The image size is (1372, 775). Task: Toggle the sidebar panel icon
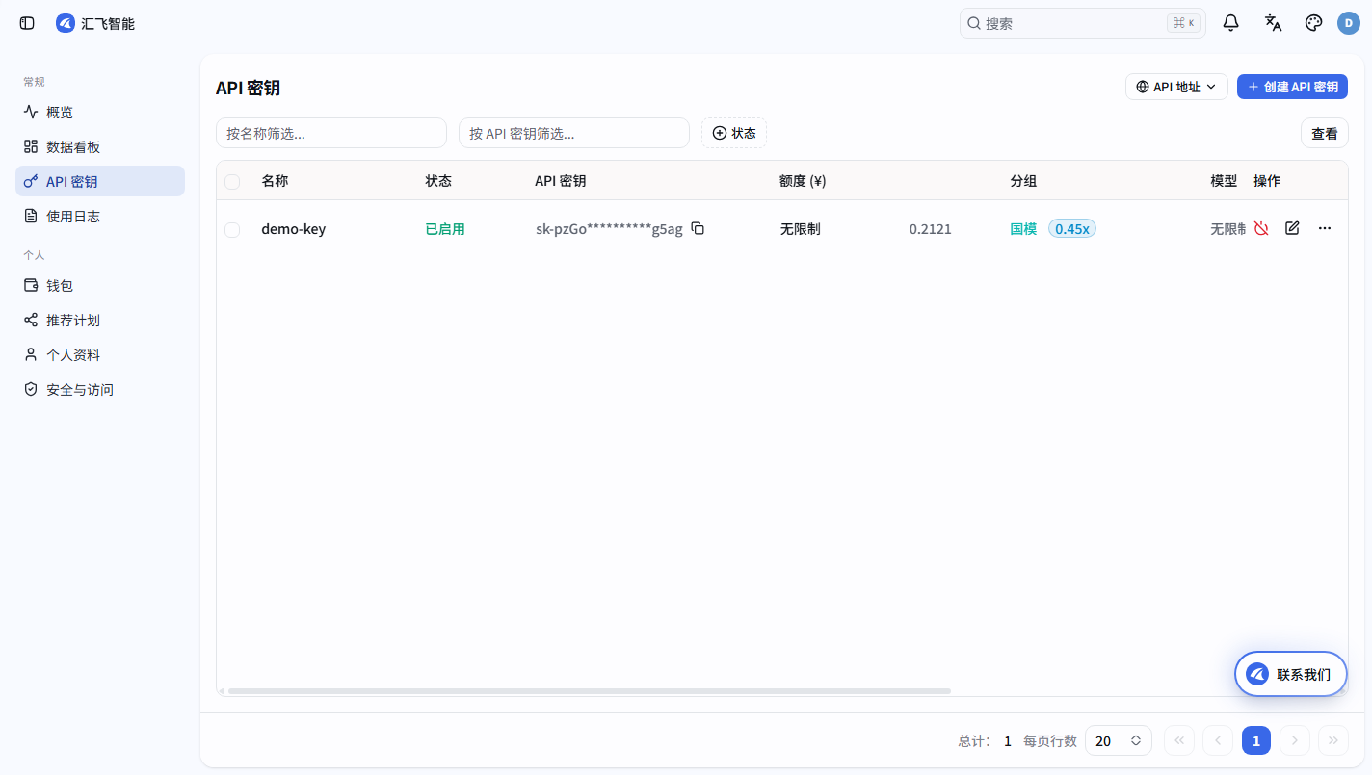click(x=27, y=23)
